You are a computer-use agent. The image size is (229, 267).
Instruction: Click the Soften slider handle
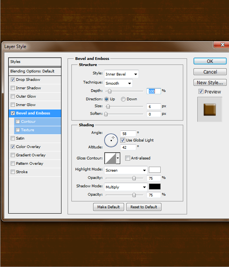tap(106, 114)
